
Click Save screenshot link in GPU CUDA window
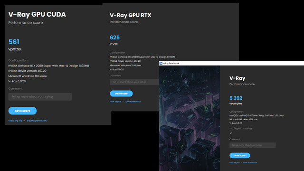coord(37,121)
